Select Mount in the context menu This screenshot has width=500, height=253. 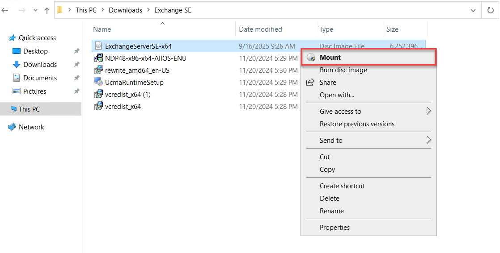point(369,58)
